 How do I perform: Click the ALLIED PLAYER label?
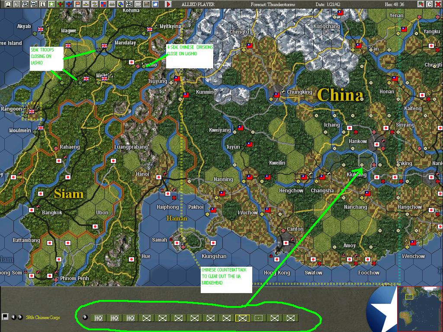coord(198,4)
